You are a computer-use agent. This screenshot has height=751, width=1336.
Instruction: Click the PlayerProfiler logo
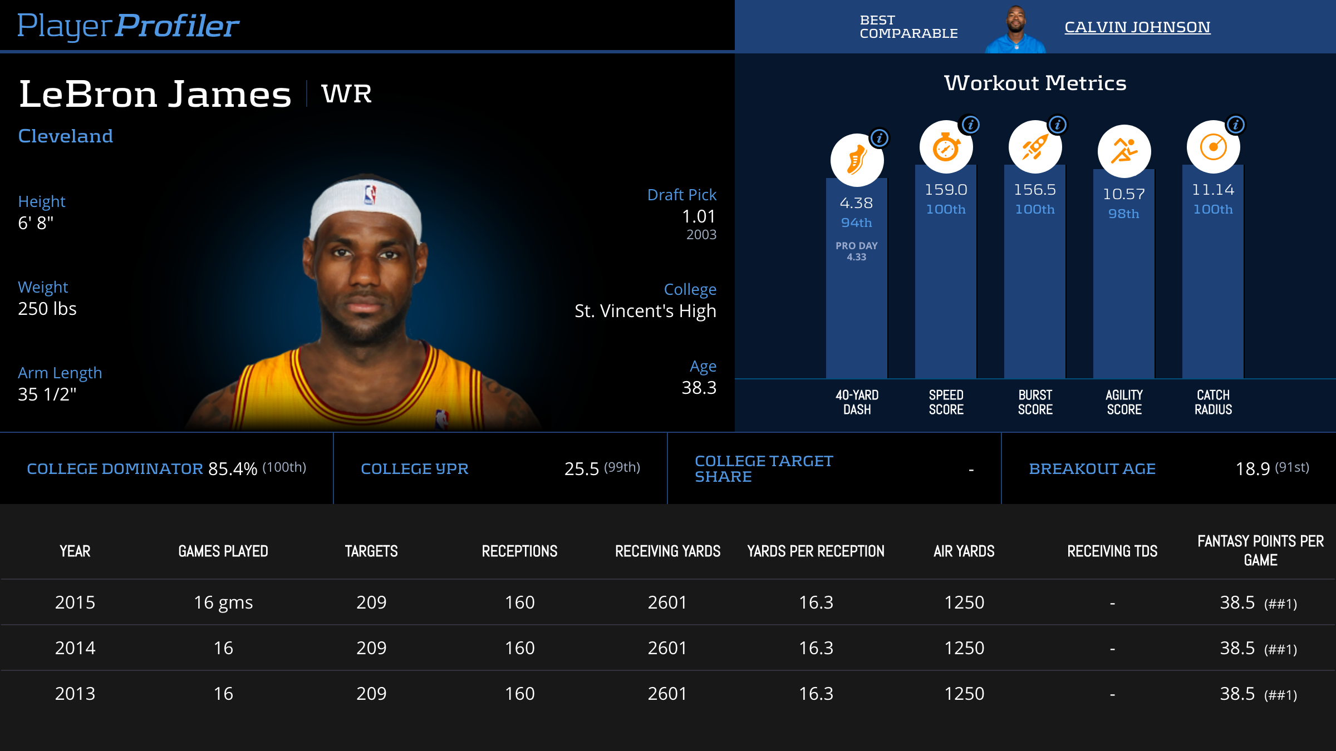128,26
